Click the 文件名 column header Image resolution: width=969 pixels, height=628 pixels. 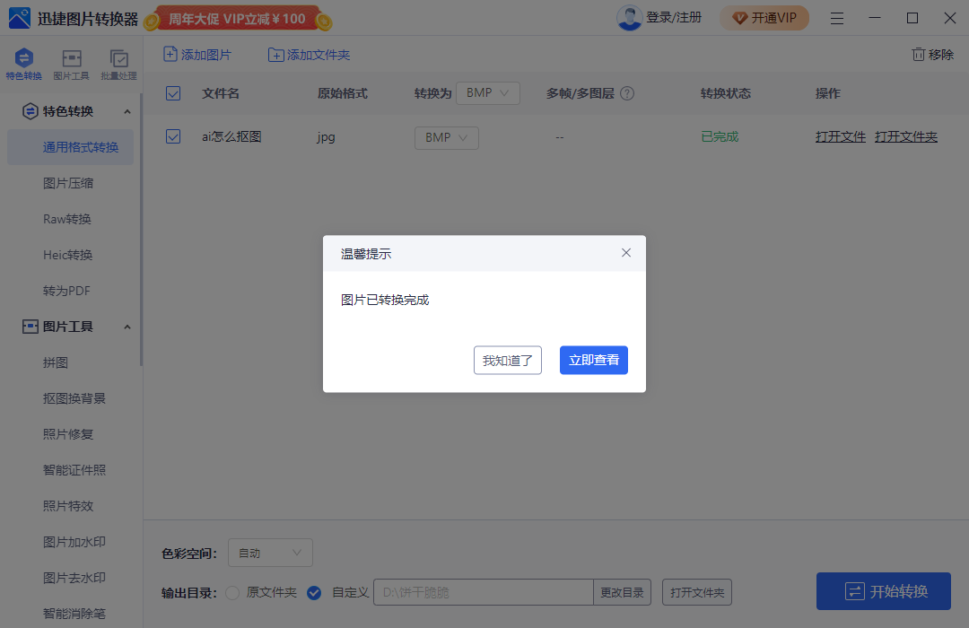click(221, 93)
